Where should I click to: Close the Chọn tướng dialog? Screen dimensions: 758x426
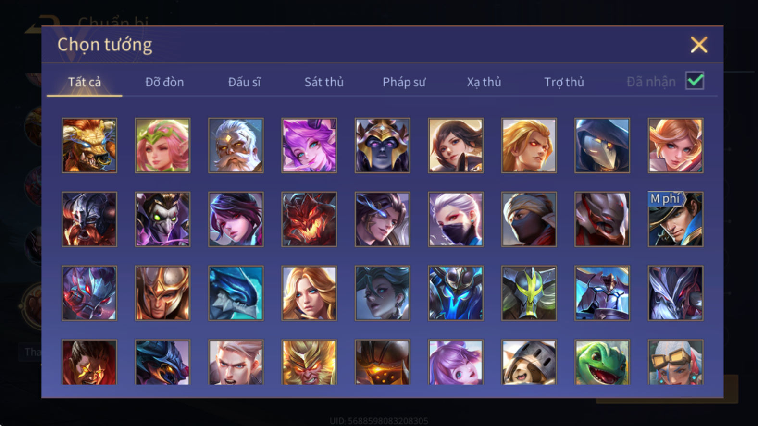699,45
